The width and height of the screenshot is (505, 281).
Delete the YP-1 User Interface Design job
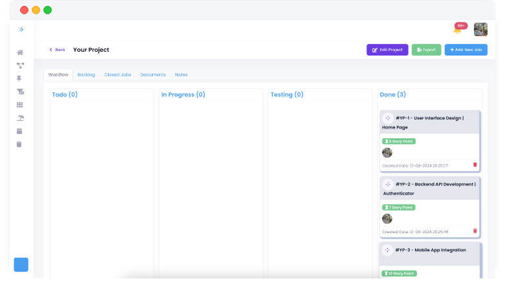pyautogui.click(x=475, y=165)
